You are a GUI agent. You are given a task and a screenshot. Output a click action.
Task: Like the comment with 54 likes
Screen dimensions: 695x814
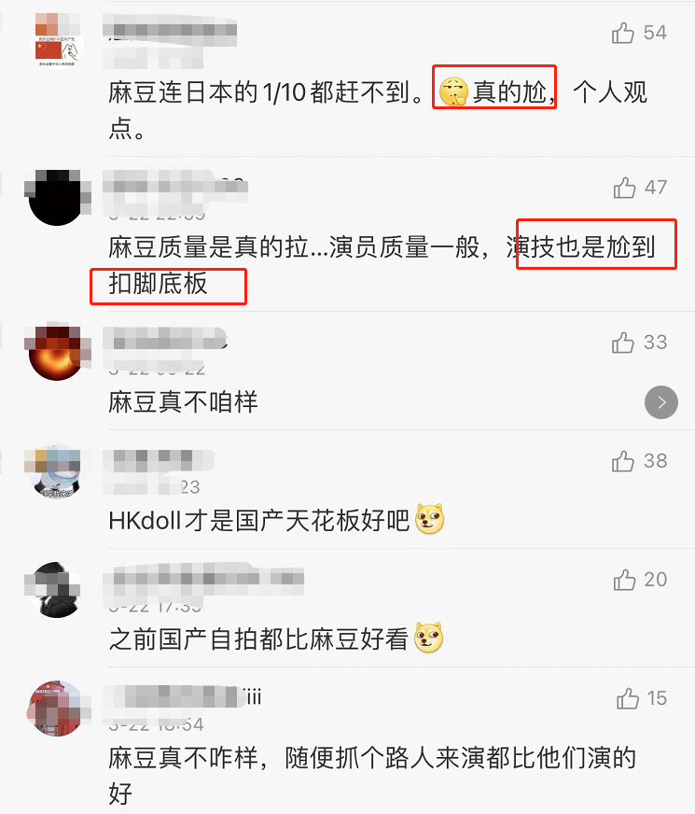pos(623,33)
